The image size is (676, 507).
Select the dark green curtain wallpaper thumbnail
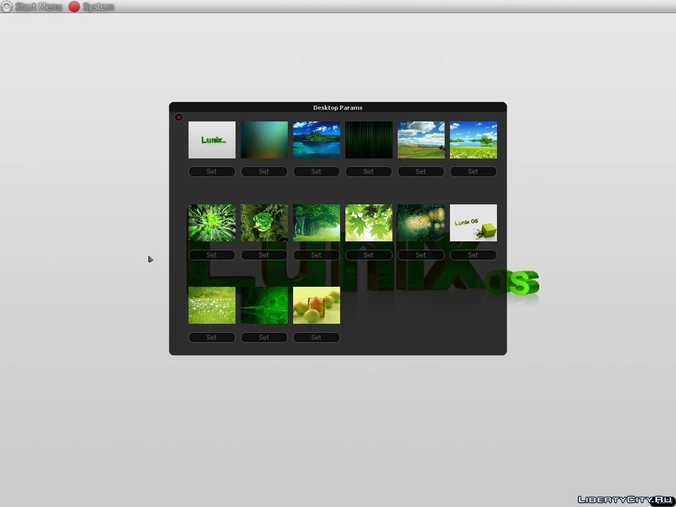tap(369, 140)
